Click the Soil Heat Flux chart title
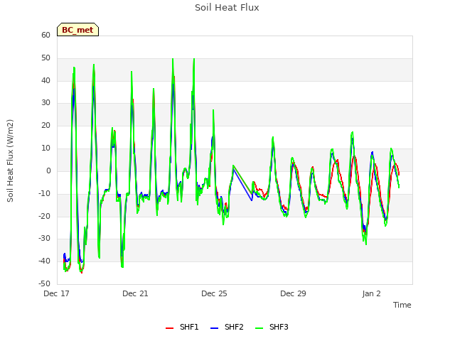Image resolution: width=455 pixels, height=341 pixels. [227, 8]
